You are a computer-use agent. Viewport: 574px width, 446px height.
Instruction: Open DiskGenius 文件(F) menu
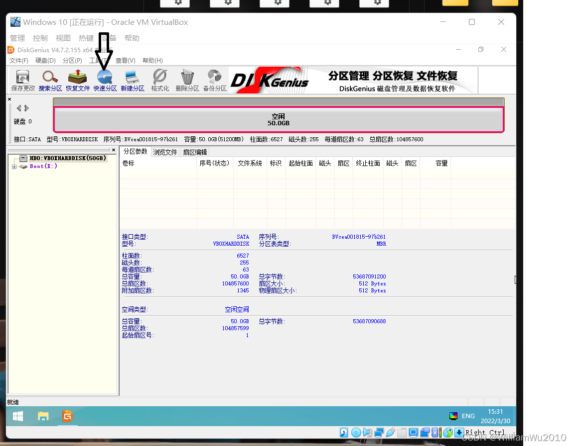click(18, 60)
